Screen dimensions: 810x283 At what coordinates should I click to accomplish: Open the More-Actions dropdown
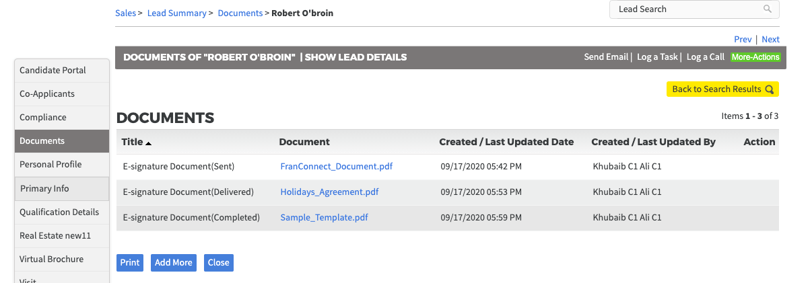[x=755, y=57]
